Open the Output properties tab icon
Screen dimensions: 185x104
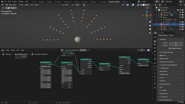pos(155,44)
